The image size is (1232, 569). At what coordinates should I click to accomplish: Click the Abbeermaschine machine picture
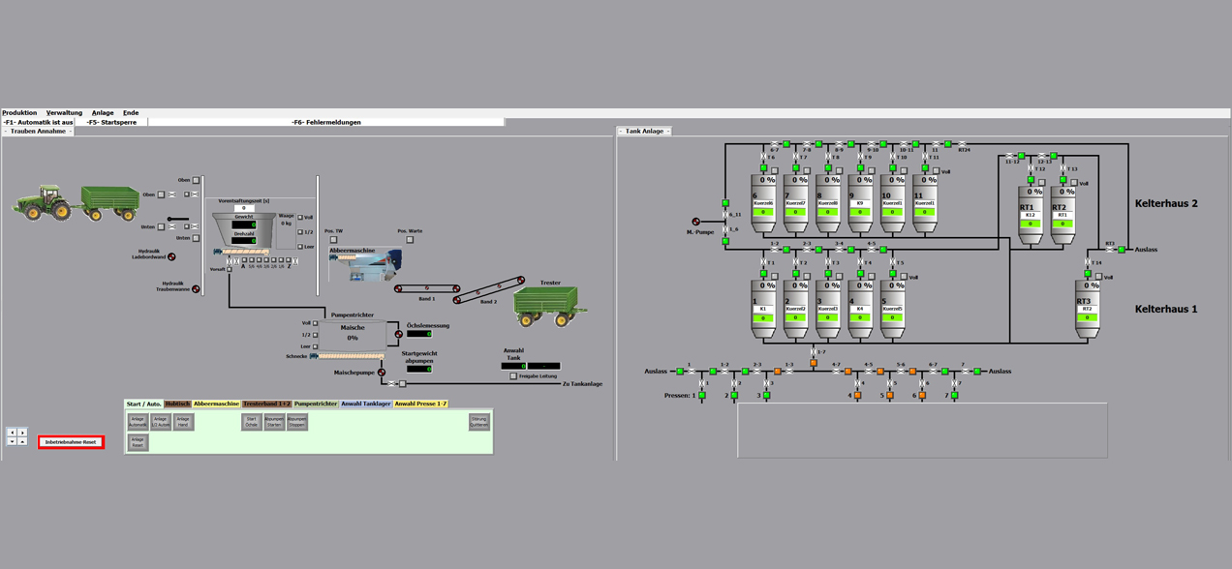365,267
